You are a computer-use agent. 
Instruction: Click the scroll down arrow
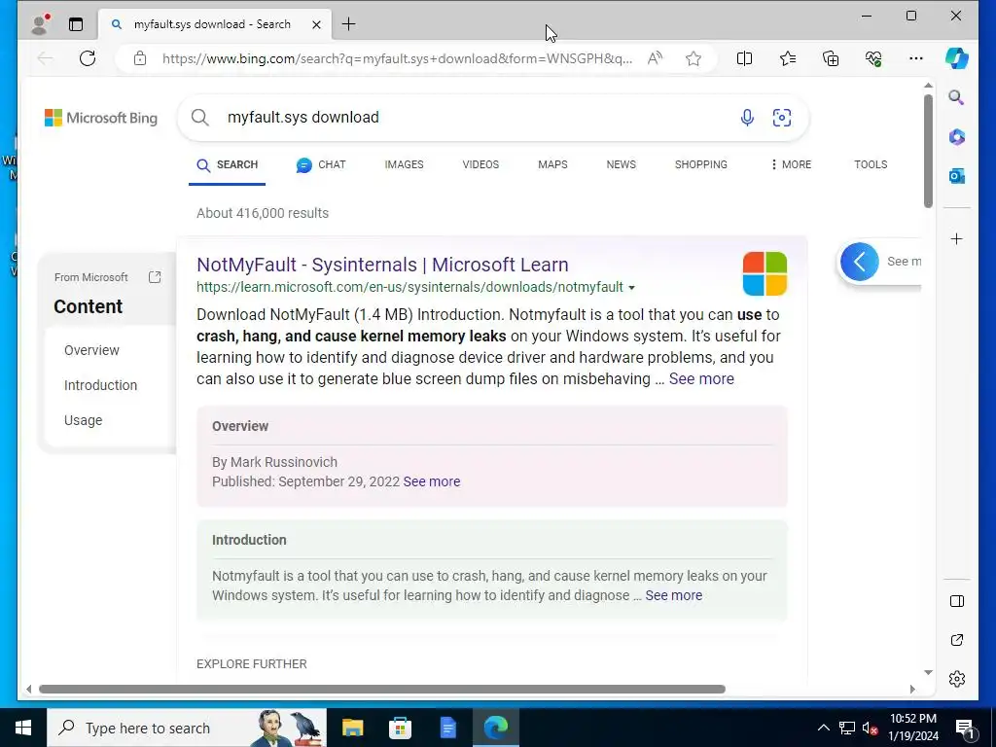point(928,672)
